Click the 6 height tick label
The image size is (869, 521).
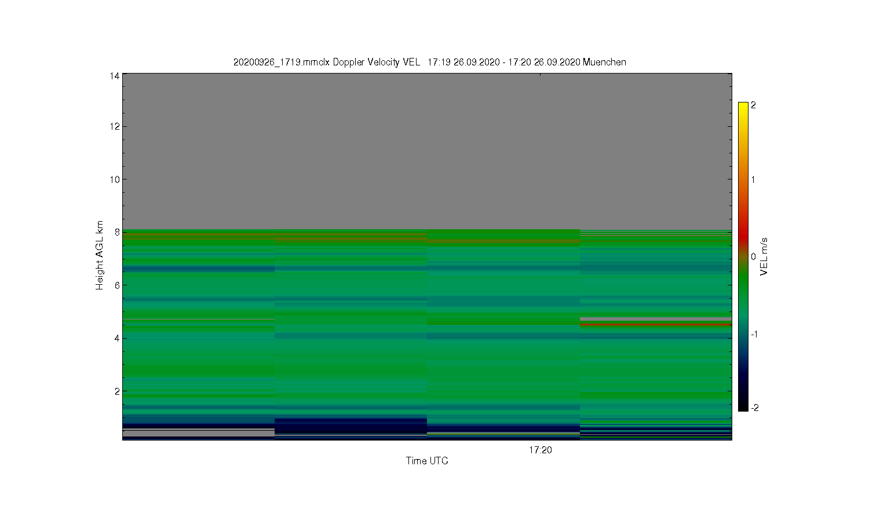[117, 285]
